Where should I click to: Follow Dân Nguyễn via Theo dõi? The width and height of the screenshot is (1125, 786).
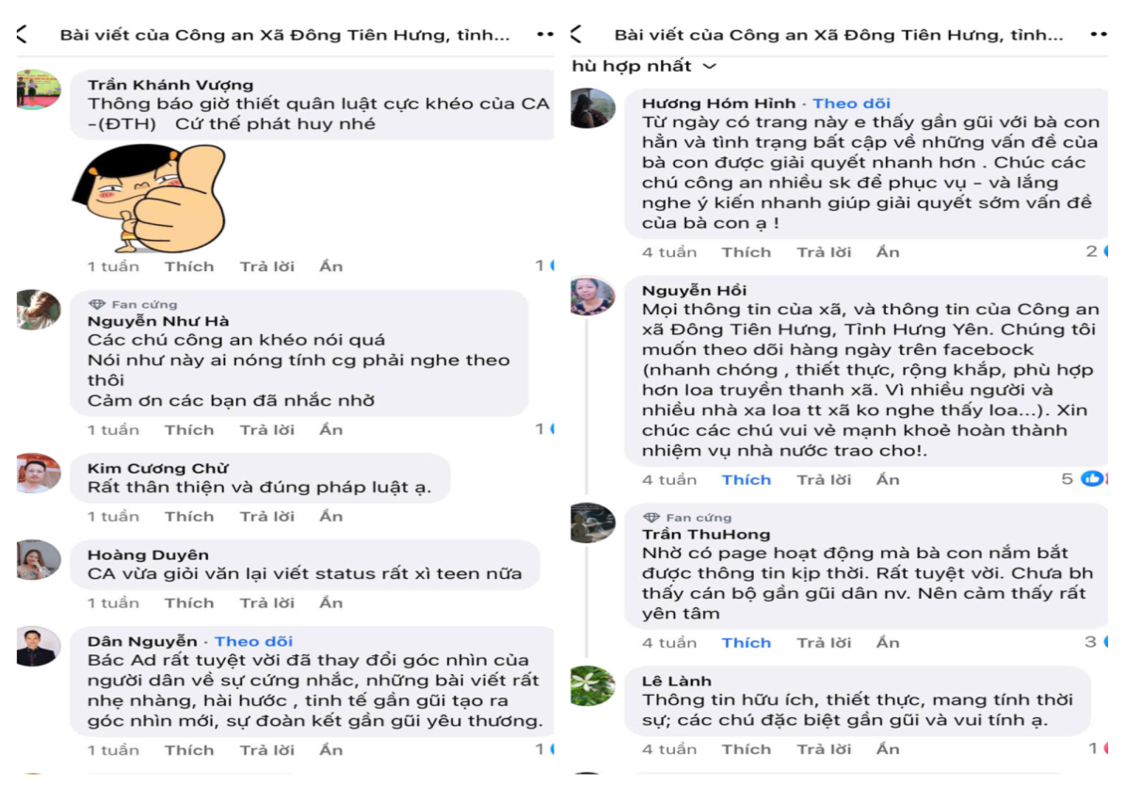[x=253, y=642]
